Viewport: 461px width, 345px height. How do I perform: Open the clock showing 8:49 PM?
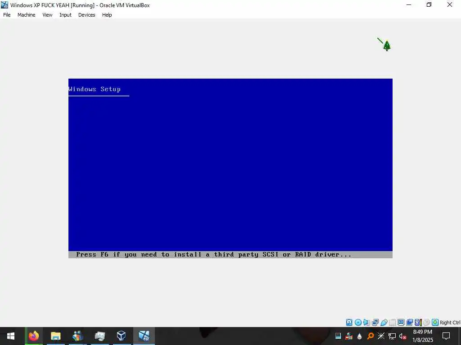[x=423, y=336]
